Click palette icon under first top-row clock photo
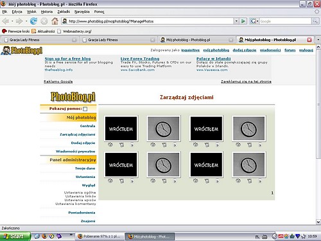This screenshot has height=241, width=321. point(153,145)
